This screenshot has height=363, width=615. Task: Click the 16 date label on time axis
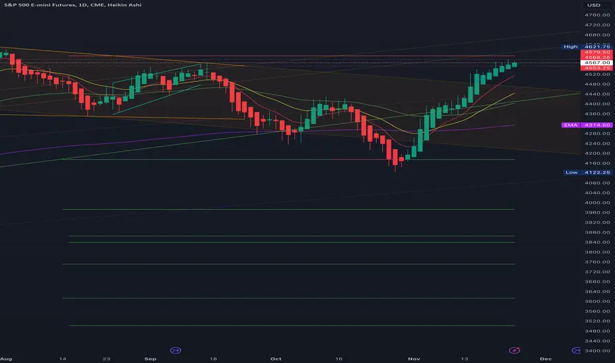pos(339,358)
